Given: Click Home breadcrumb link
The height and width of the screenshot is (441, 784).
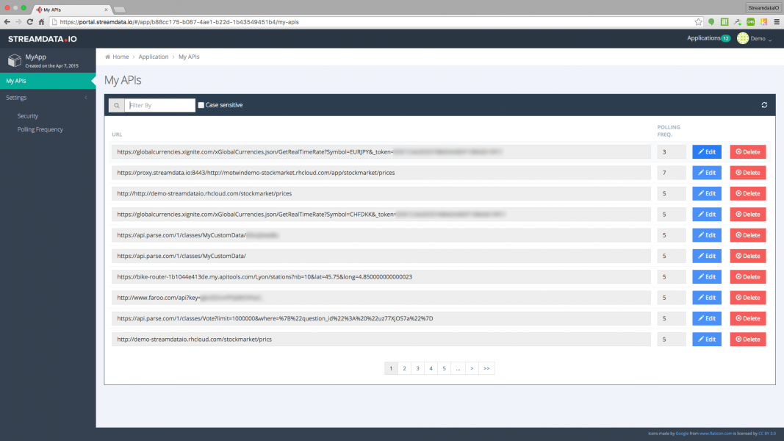Looking at the screenshot, I should pyautogui.click(x=121, y=57).
